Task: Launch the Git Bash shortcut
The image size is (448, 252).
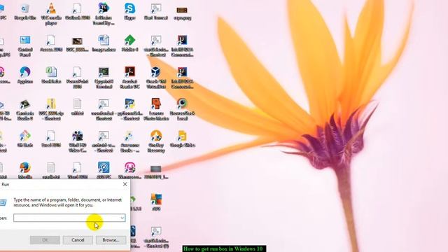Action: (25, 136)
